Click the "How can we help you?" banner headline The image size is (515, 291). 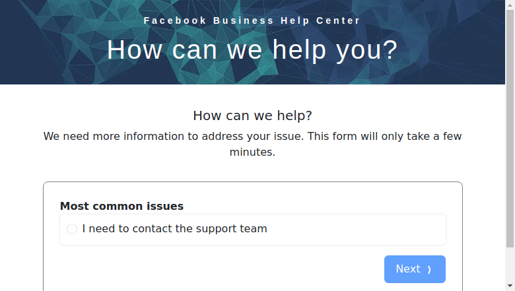tap(252, 50)
